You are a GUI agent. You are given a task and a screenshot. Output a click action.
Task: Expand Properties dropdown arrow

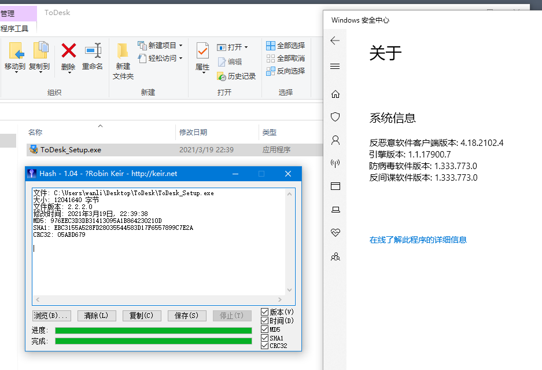[x=204, y=72]
